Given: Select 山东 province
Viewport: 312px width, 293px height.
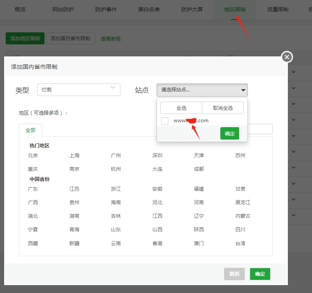Looking at the screenshot, I should pos(116,229).
